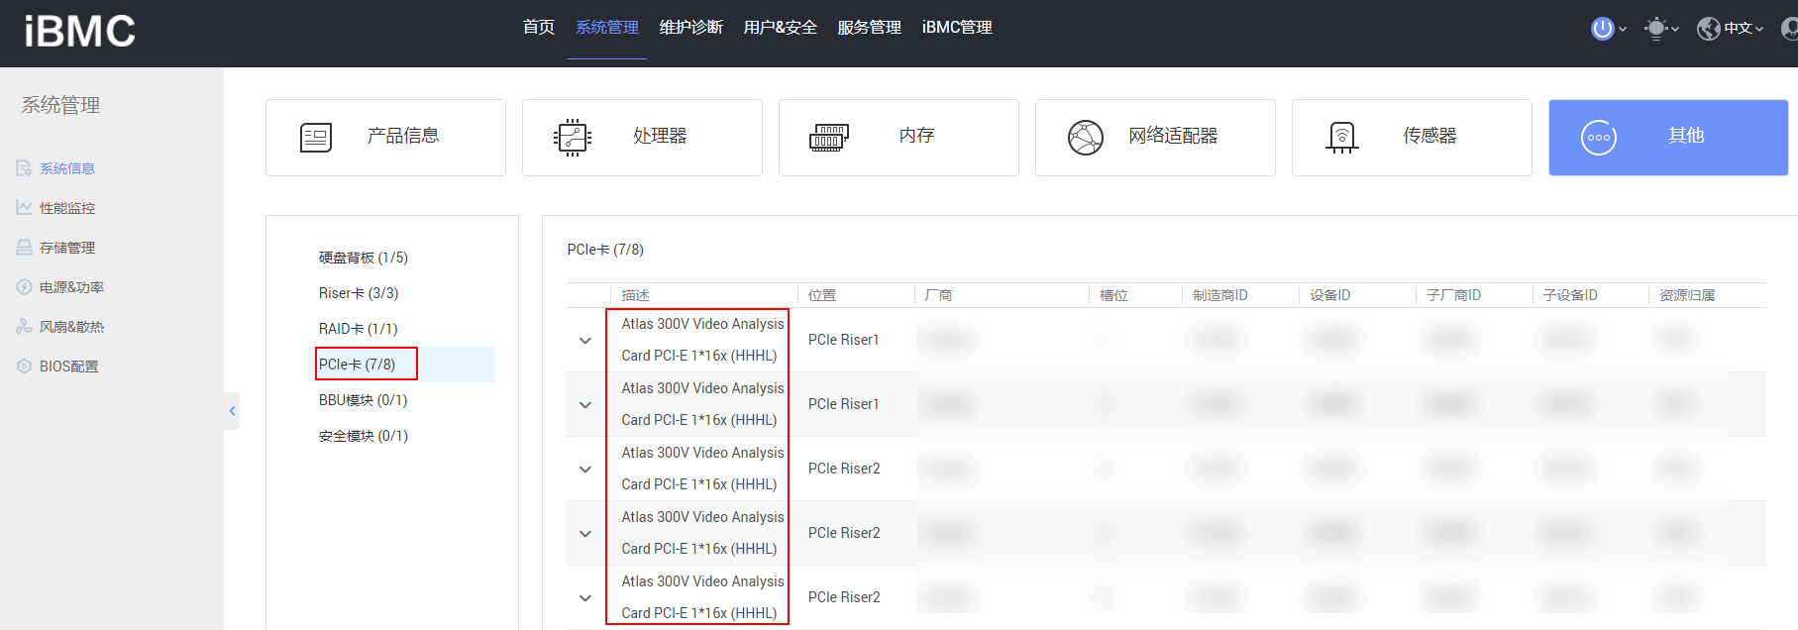The height and width of the screenshot is (630, 1798).
Task: Select RAID卡 (1/1) in the list
Action: click(x=358, y=329)
